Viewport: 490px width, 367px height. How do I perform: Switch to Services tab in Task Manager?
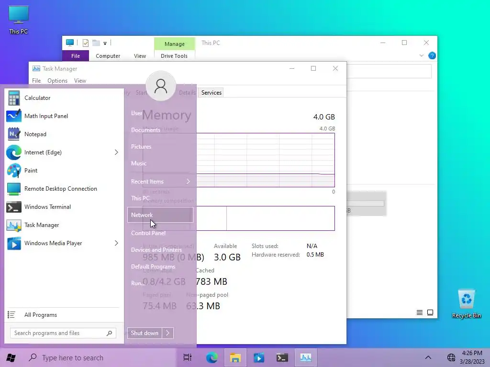tap(212, 93)
